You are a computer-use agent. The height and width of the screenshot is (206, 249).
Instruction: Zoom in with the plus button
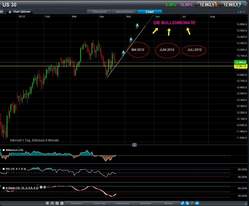(x=47, y=203)
